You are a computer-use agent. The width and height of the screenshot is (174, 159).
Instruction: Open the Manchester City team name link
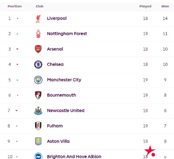click(x=64, y=80)
